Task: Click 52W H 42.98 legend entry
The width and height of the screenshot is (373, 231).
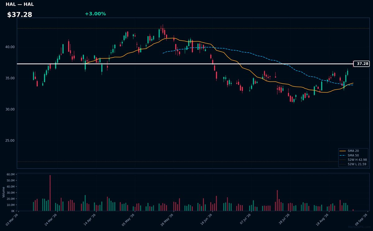Action: pos(353,159)
